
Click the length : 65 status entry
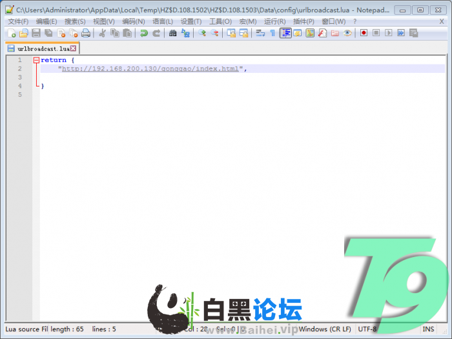tap(67, 329)
